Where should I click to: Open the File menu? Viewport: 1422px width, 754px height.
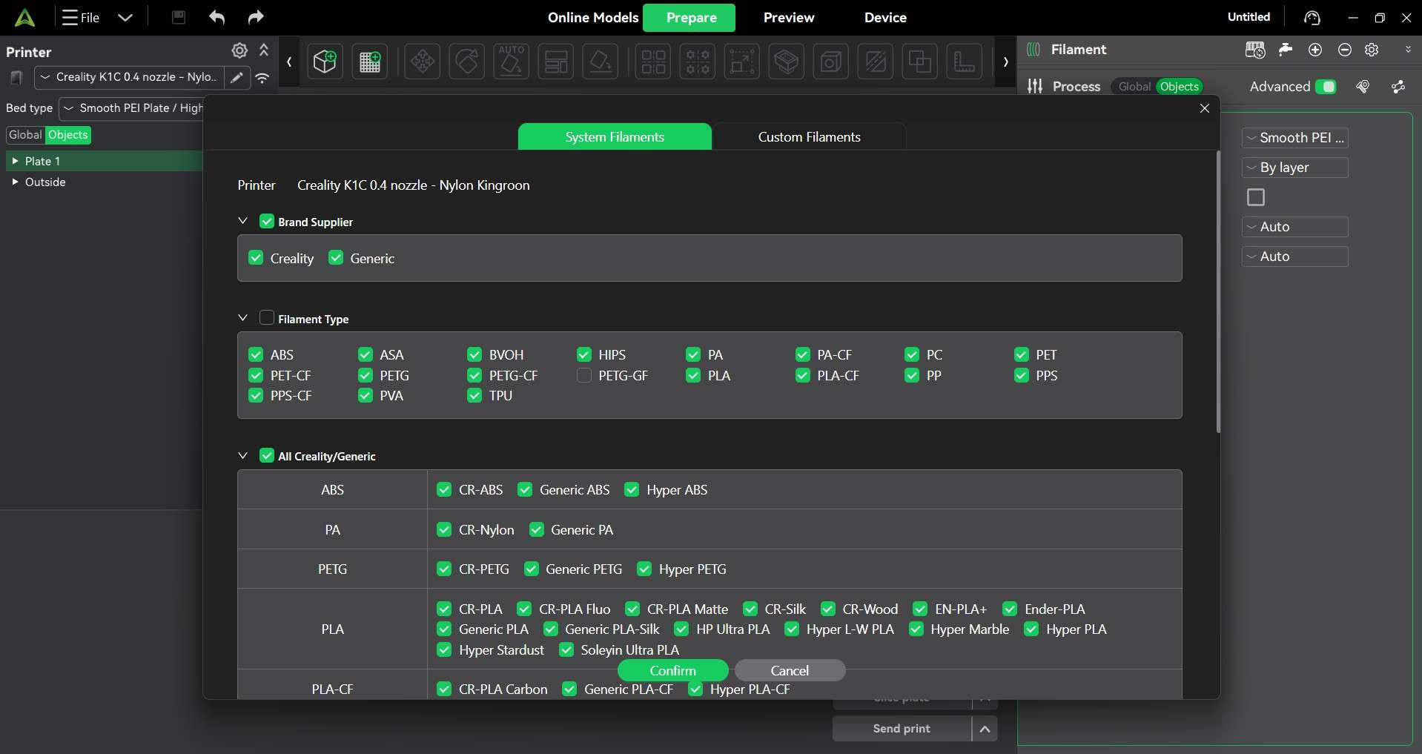[81, 17]
